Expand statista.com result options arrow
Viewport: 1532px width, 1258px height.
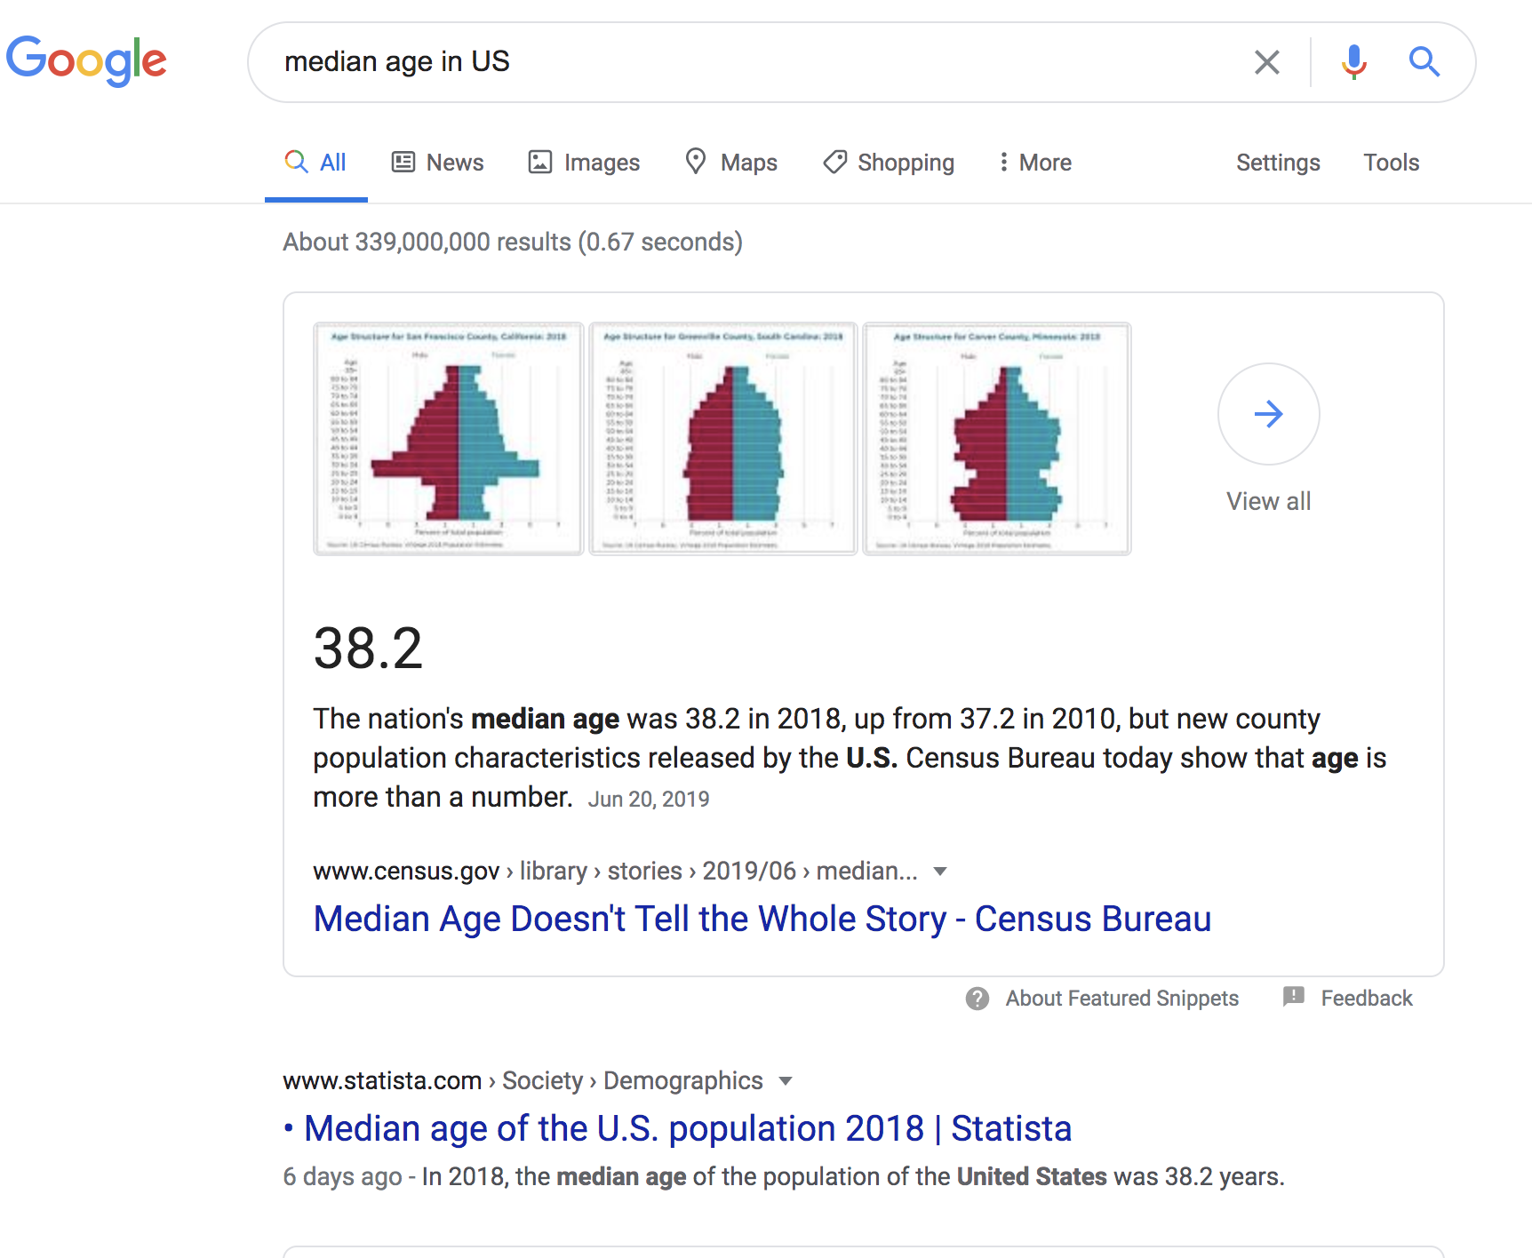click(x=786, y=1081)
